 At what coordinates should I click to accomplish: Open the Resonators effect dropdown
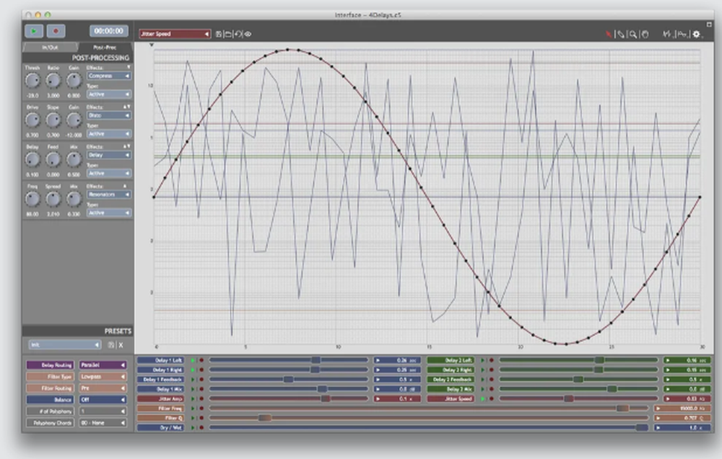point(109,195)
